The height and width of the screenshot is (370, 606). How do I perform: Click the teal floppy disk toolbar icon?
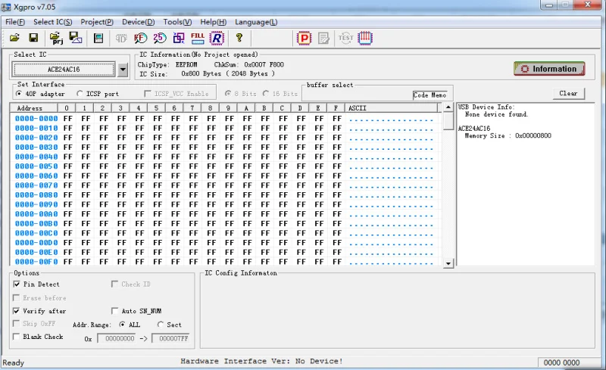[x=98, y=38]
